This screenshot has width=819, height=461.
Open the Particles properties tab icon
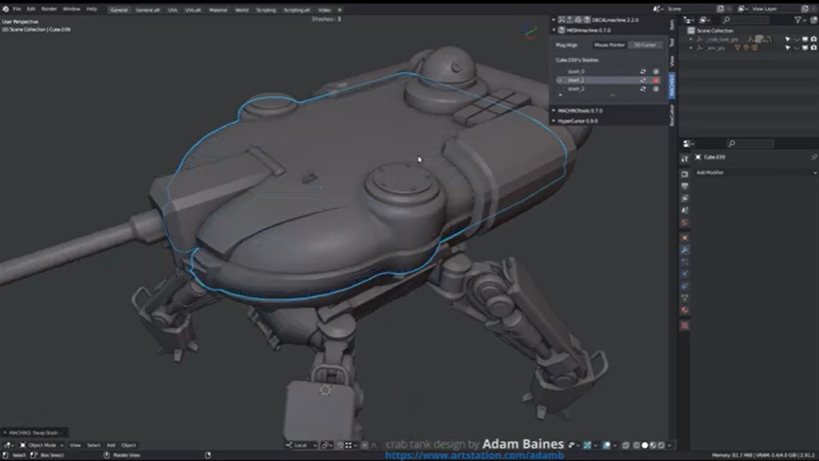[x=685, y=262]
